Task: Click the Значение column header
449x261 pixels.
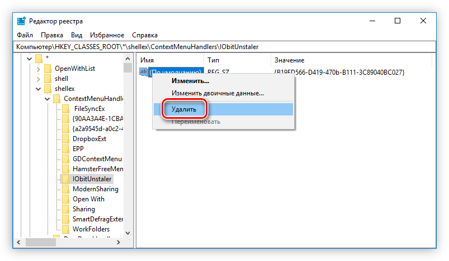Action: [x=289, y=60]
